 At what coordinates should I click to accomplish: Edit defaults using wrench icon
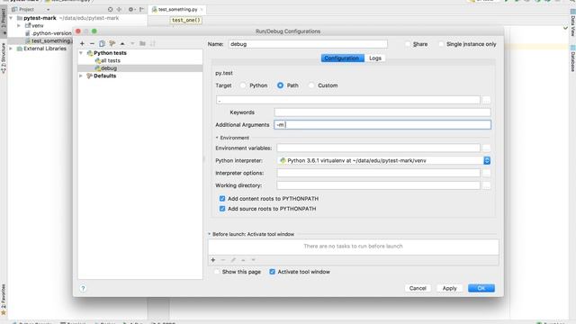click(x=112, y=43)
